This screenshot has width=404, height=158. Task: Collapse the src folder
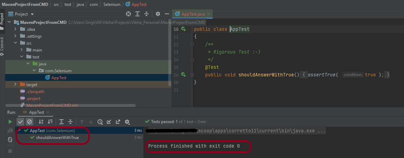pos(16,43)
